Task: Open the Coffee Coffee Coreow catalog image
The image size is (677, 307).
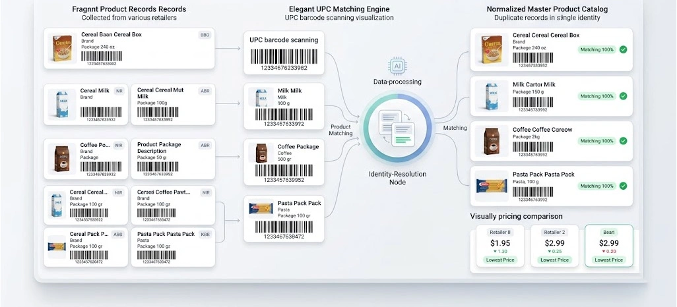Action: pyautogui.click(x=492, y=141)
